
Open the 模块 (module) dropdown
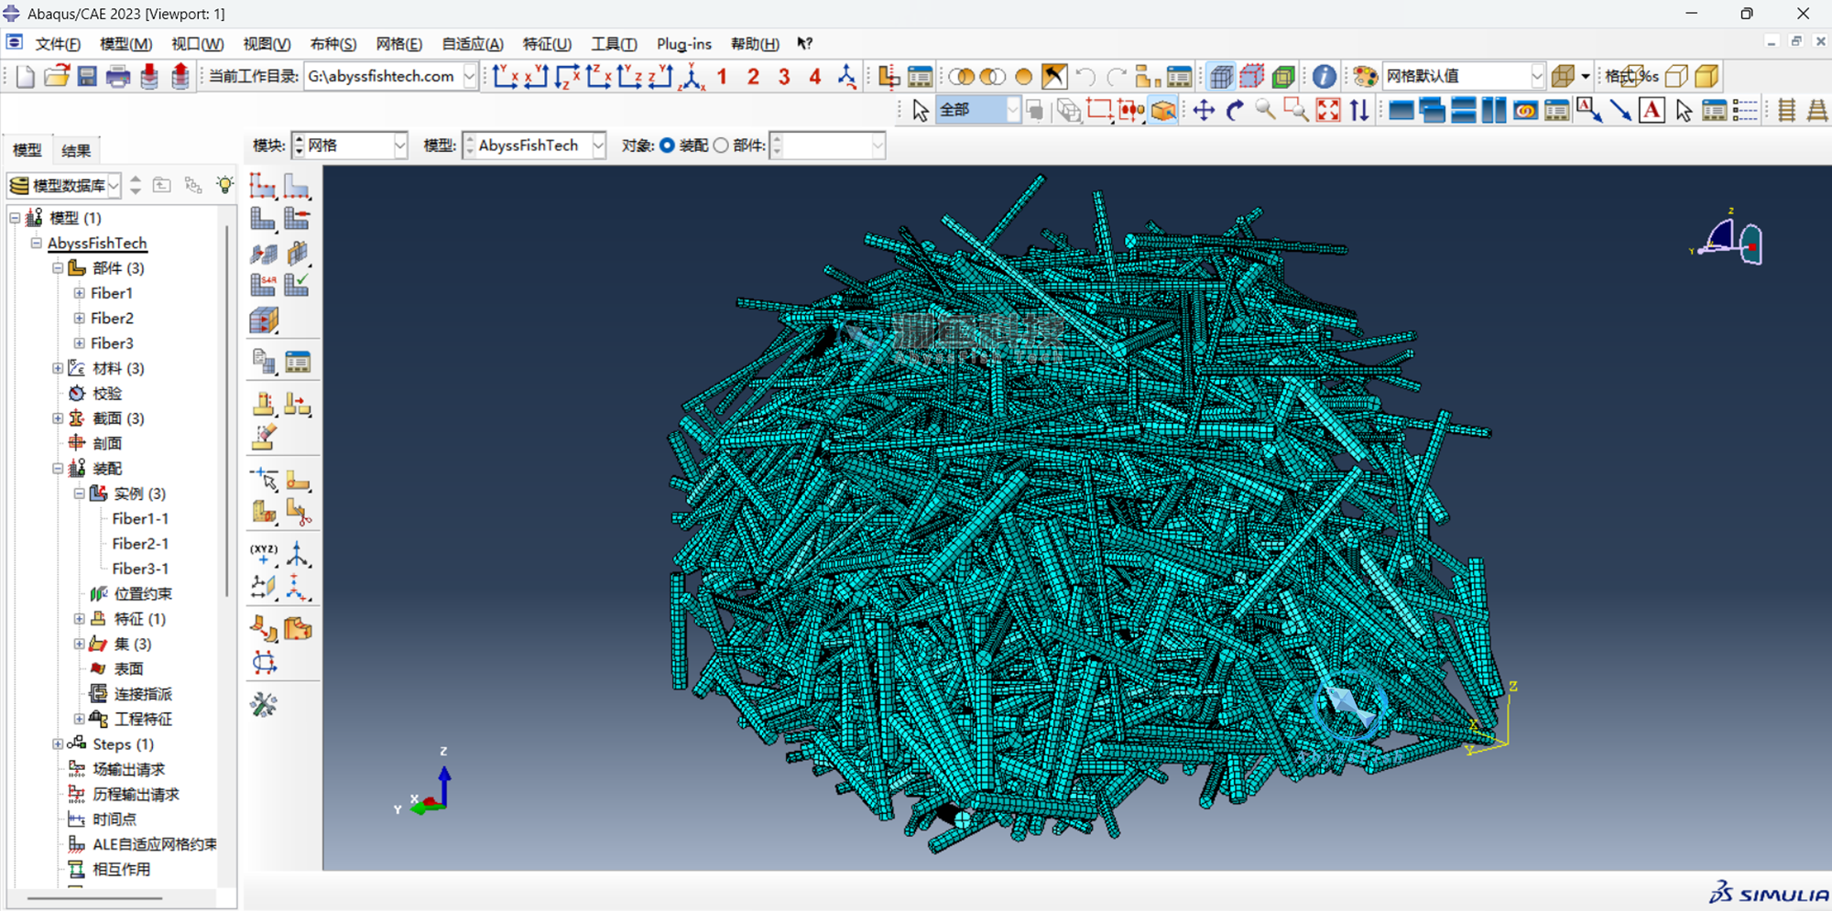(x=400, y=146)
